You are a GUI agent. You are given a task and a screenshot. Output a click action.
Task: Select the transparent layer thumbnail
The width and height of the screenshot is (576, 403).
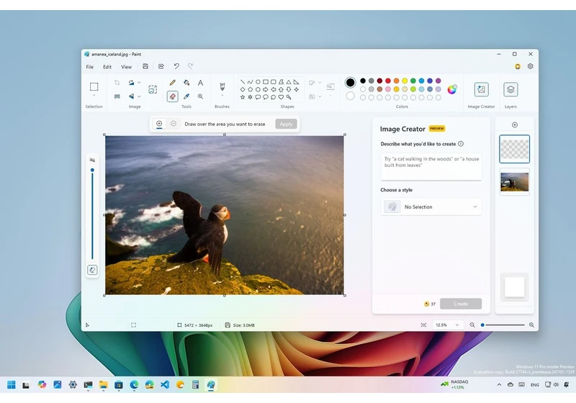pos(515,149)
